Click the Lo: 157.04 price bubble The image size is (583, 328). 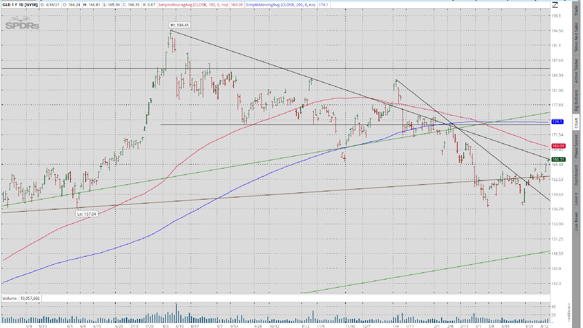tap(87, 214)
